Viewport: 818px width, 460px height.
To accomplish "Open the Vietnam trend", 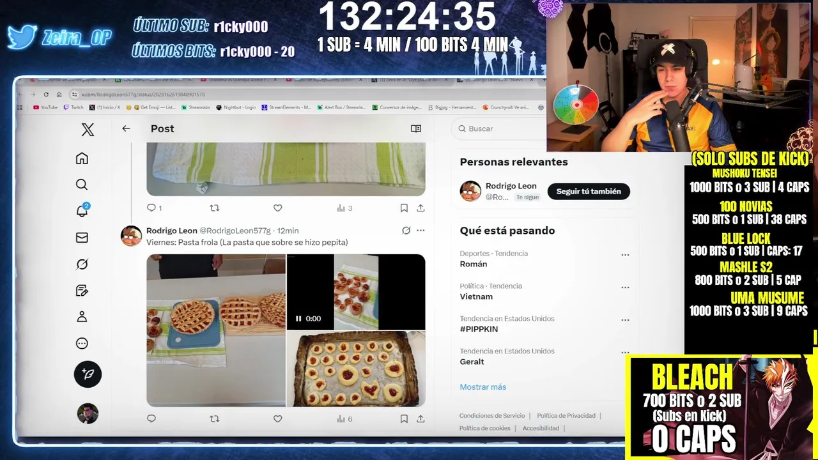I will (x=476, y=296).
